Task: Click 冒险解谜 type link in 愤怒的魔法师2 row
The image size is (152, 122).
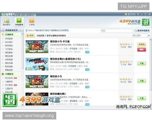Action: pos(73,101)
